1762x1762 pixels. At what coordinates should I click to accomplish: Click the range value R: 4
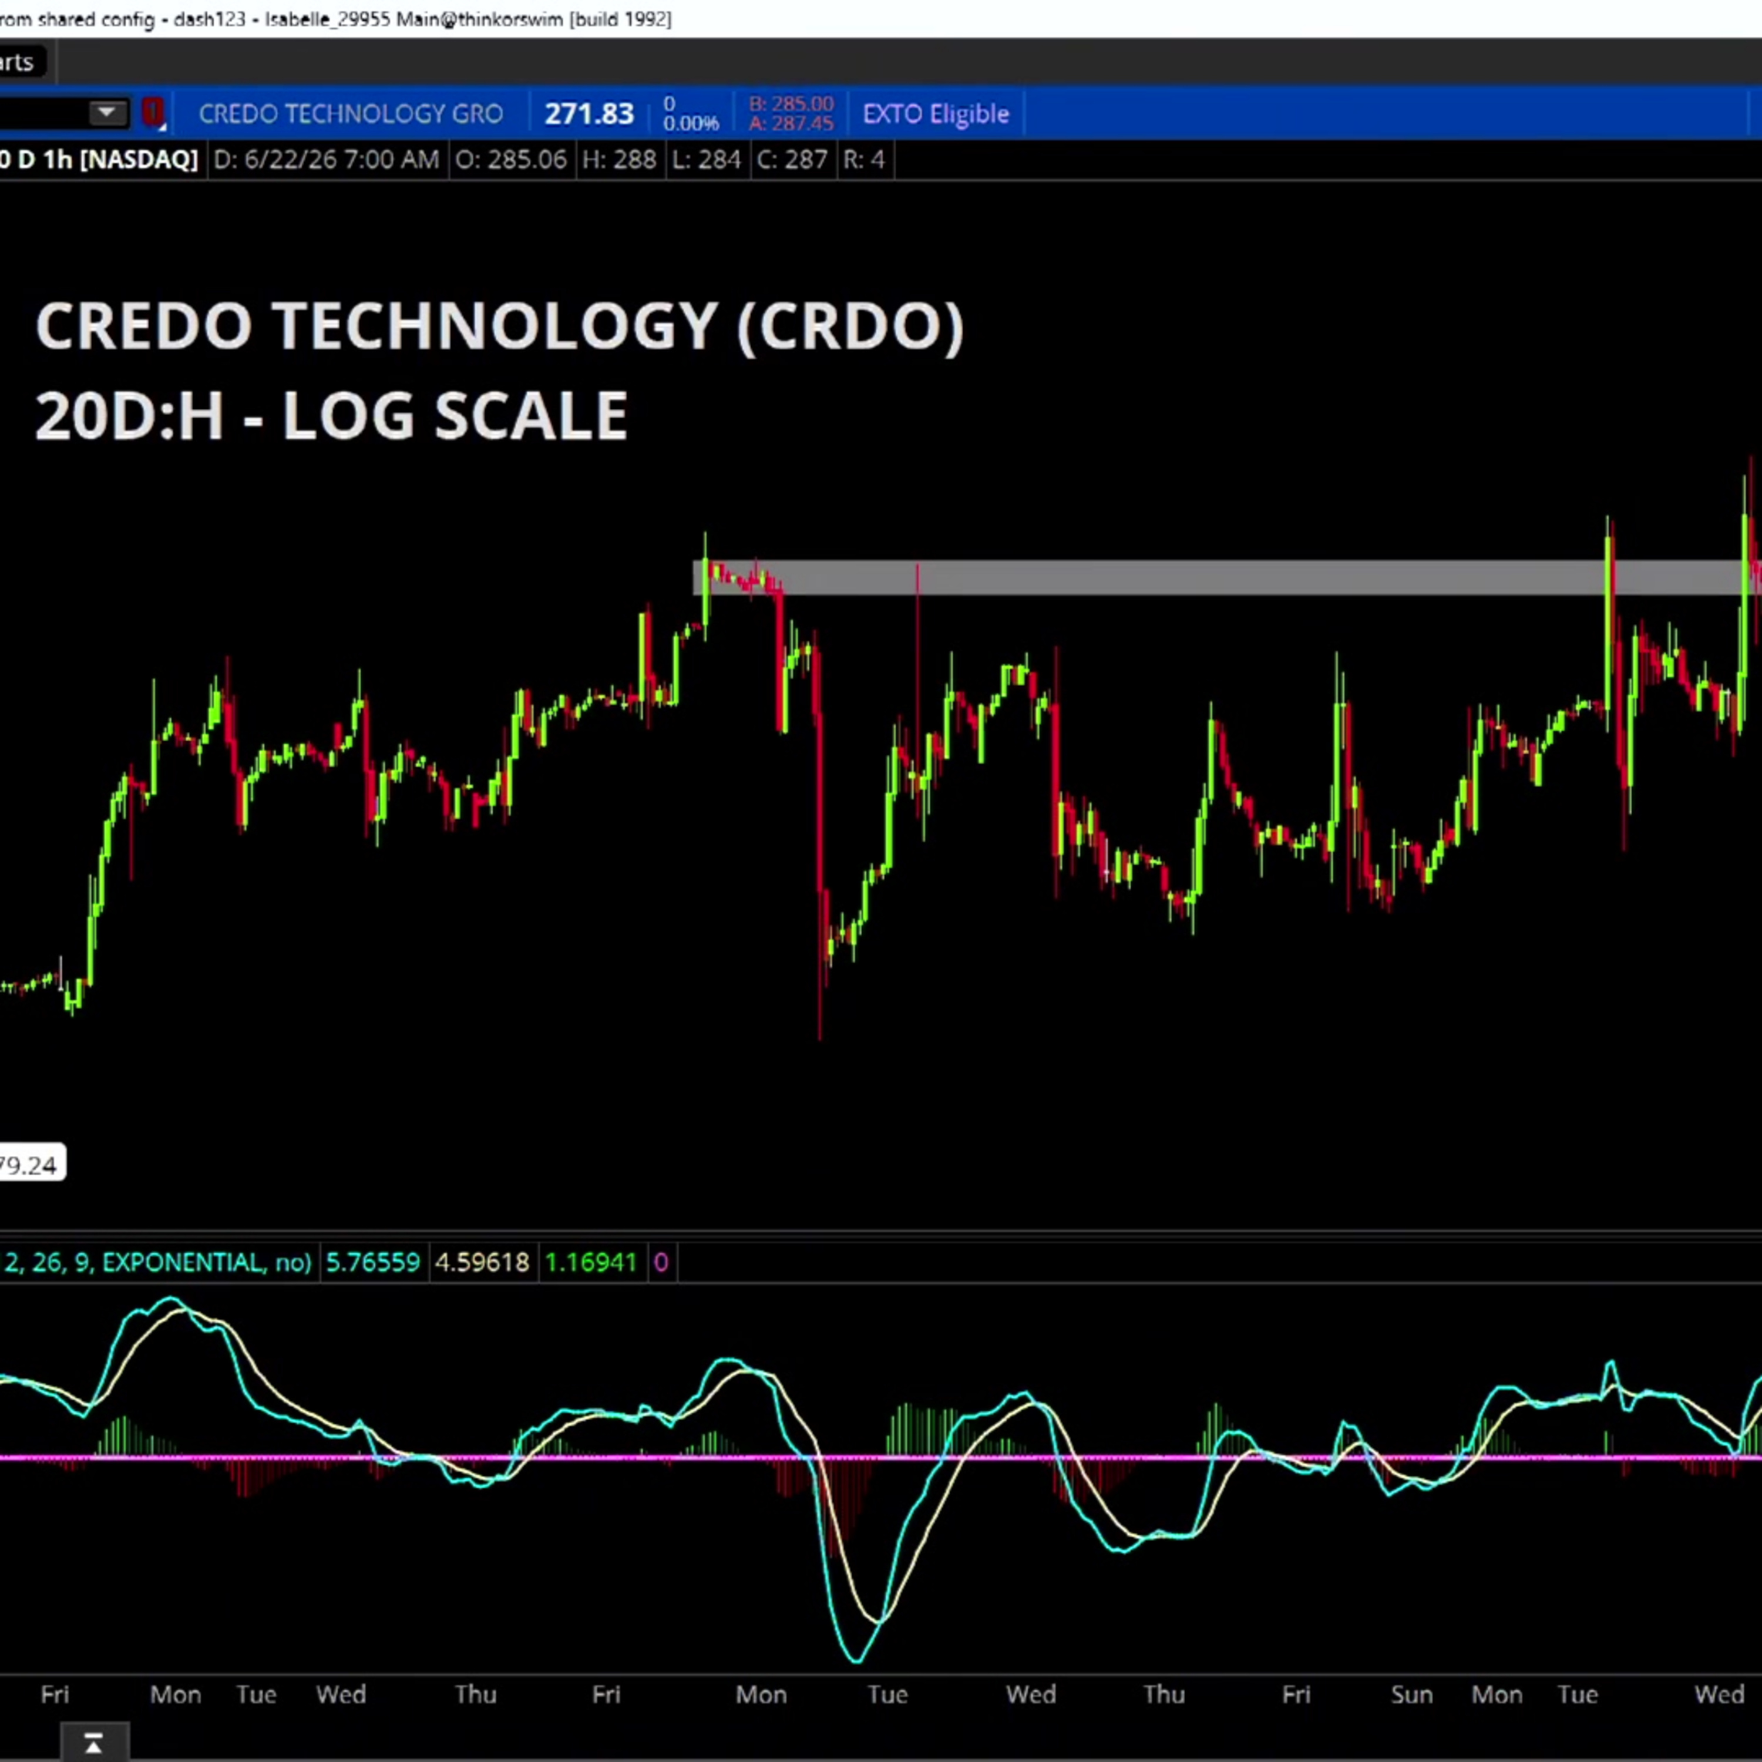click(x=863, y=160)
